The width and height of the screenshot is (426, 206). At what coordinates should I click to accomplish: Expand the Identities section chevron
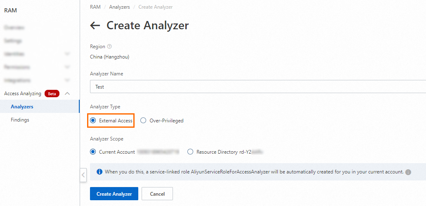[68, 54]
